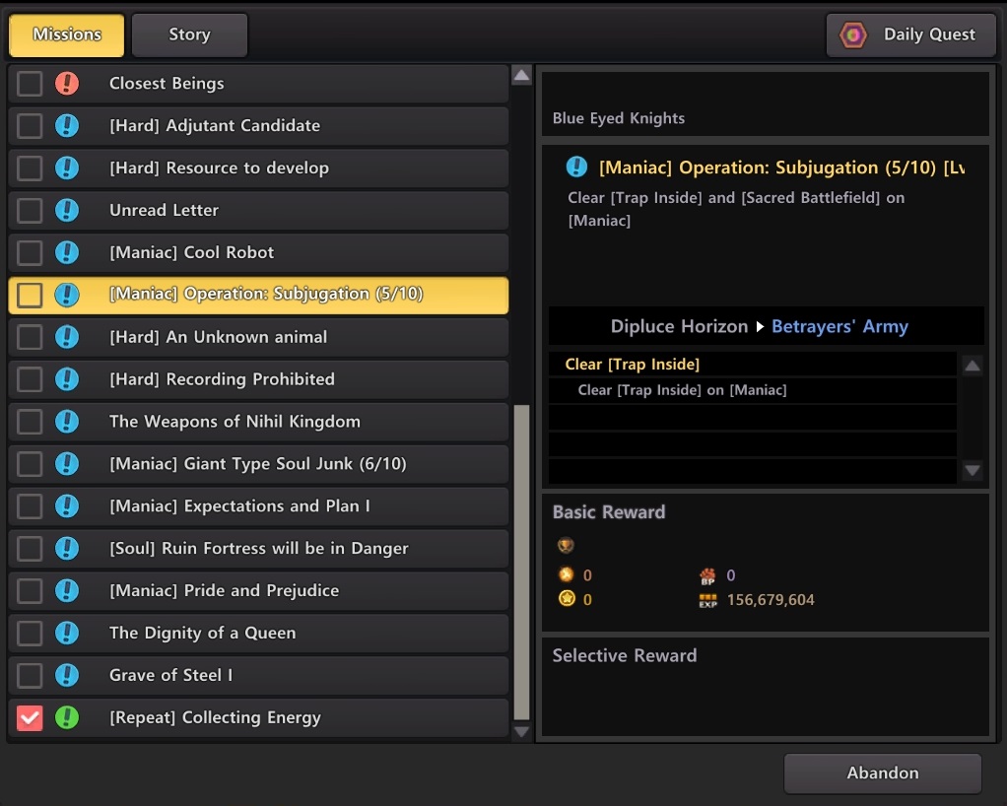Click the red exclamation icon beside Closest Beings
The width and height of the screenshot is (1007, 806).
tap(67, 84)
